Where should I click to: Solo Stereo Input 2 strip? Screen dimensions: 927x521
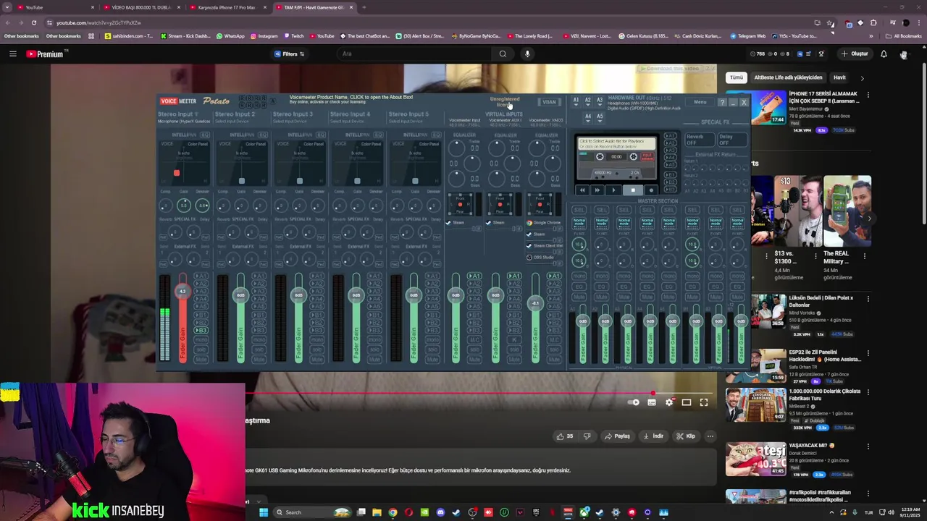(x=259, y=350)
